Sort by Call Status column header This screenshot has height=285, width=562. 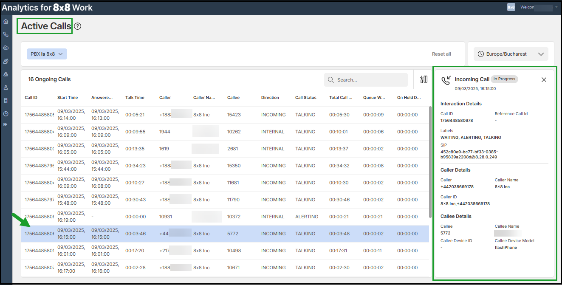306,98
